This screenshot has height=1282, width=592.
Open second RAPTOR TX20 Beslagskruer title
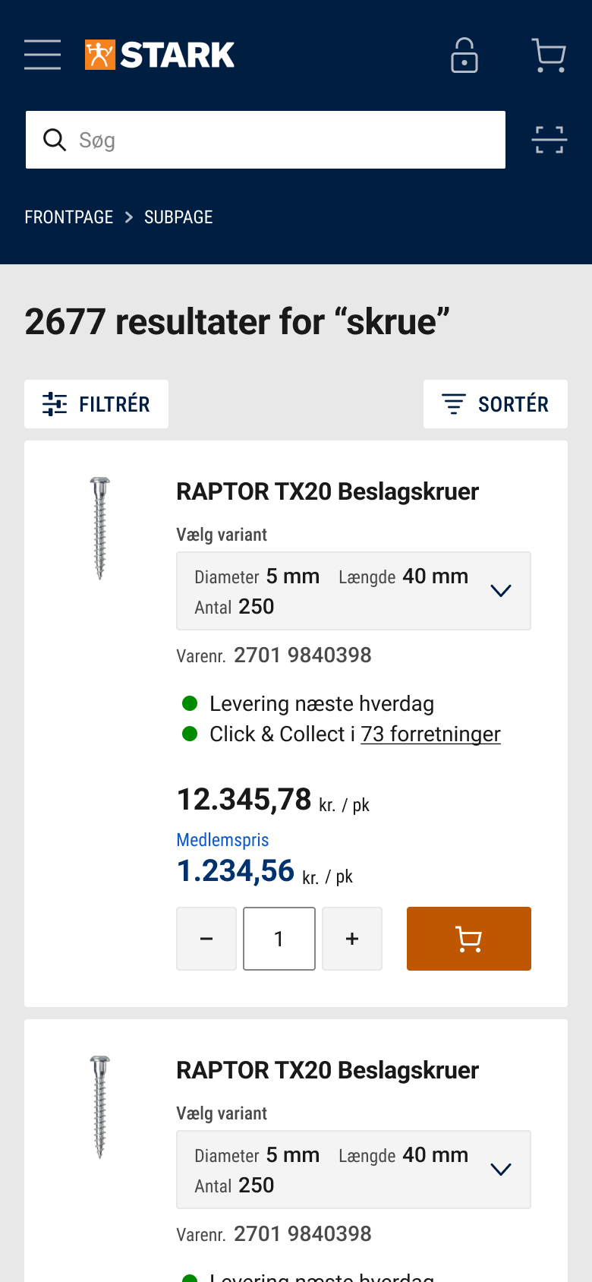(327, 1070)
